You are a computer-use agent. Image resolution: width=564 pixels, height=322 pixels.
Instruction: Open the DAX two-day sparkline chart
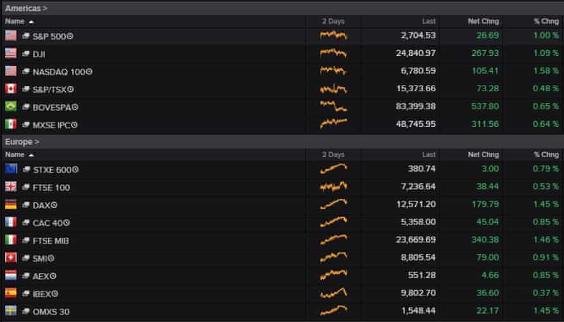[333, 204]
